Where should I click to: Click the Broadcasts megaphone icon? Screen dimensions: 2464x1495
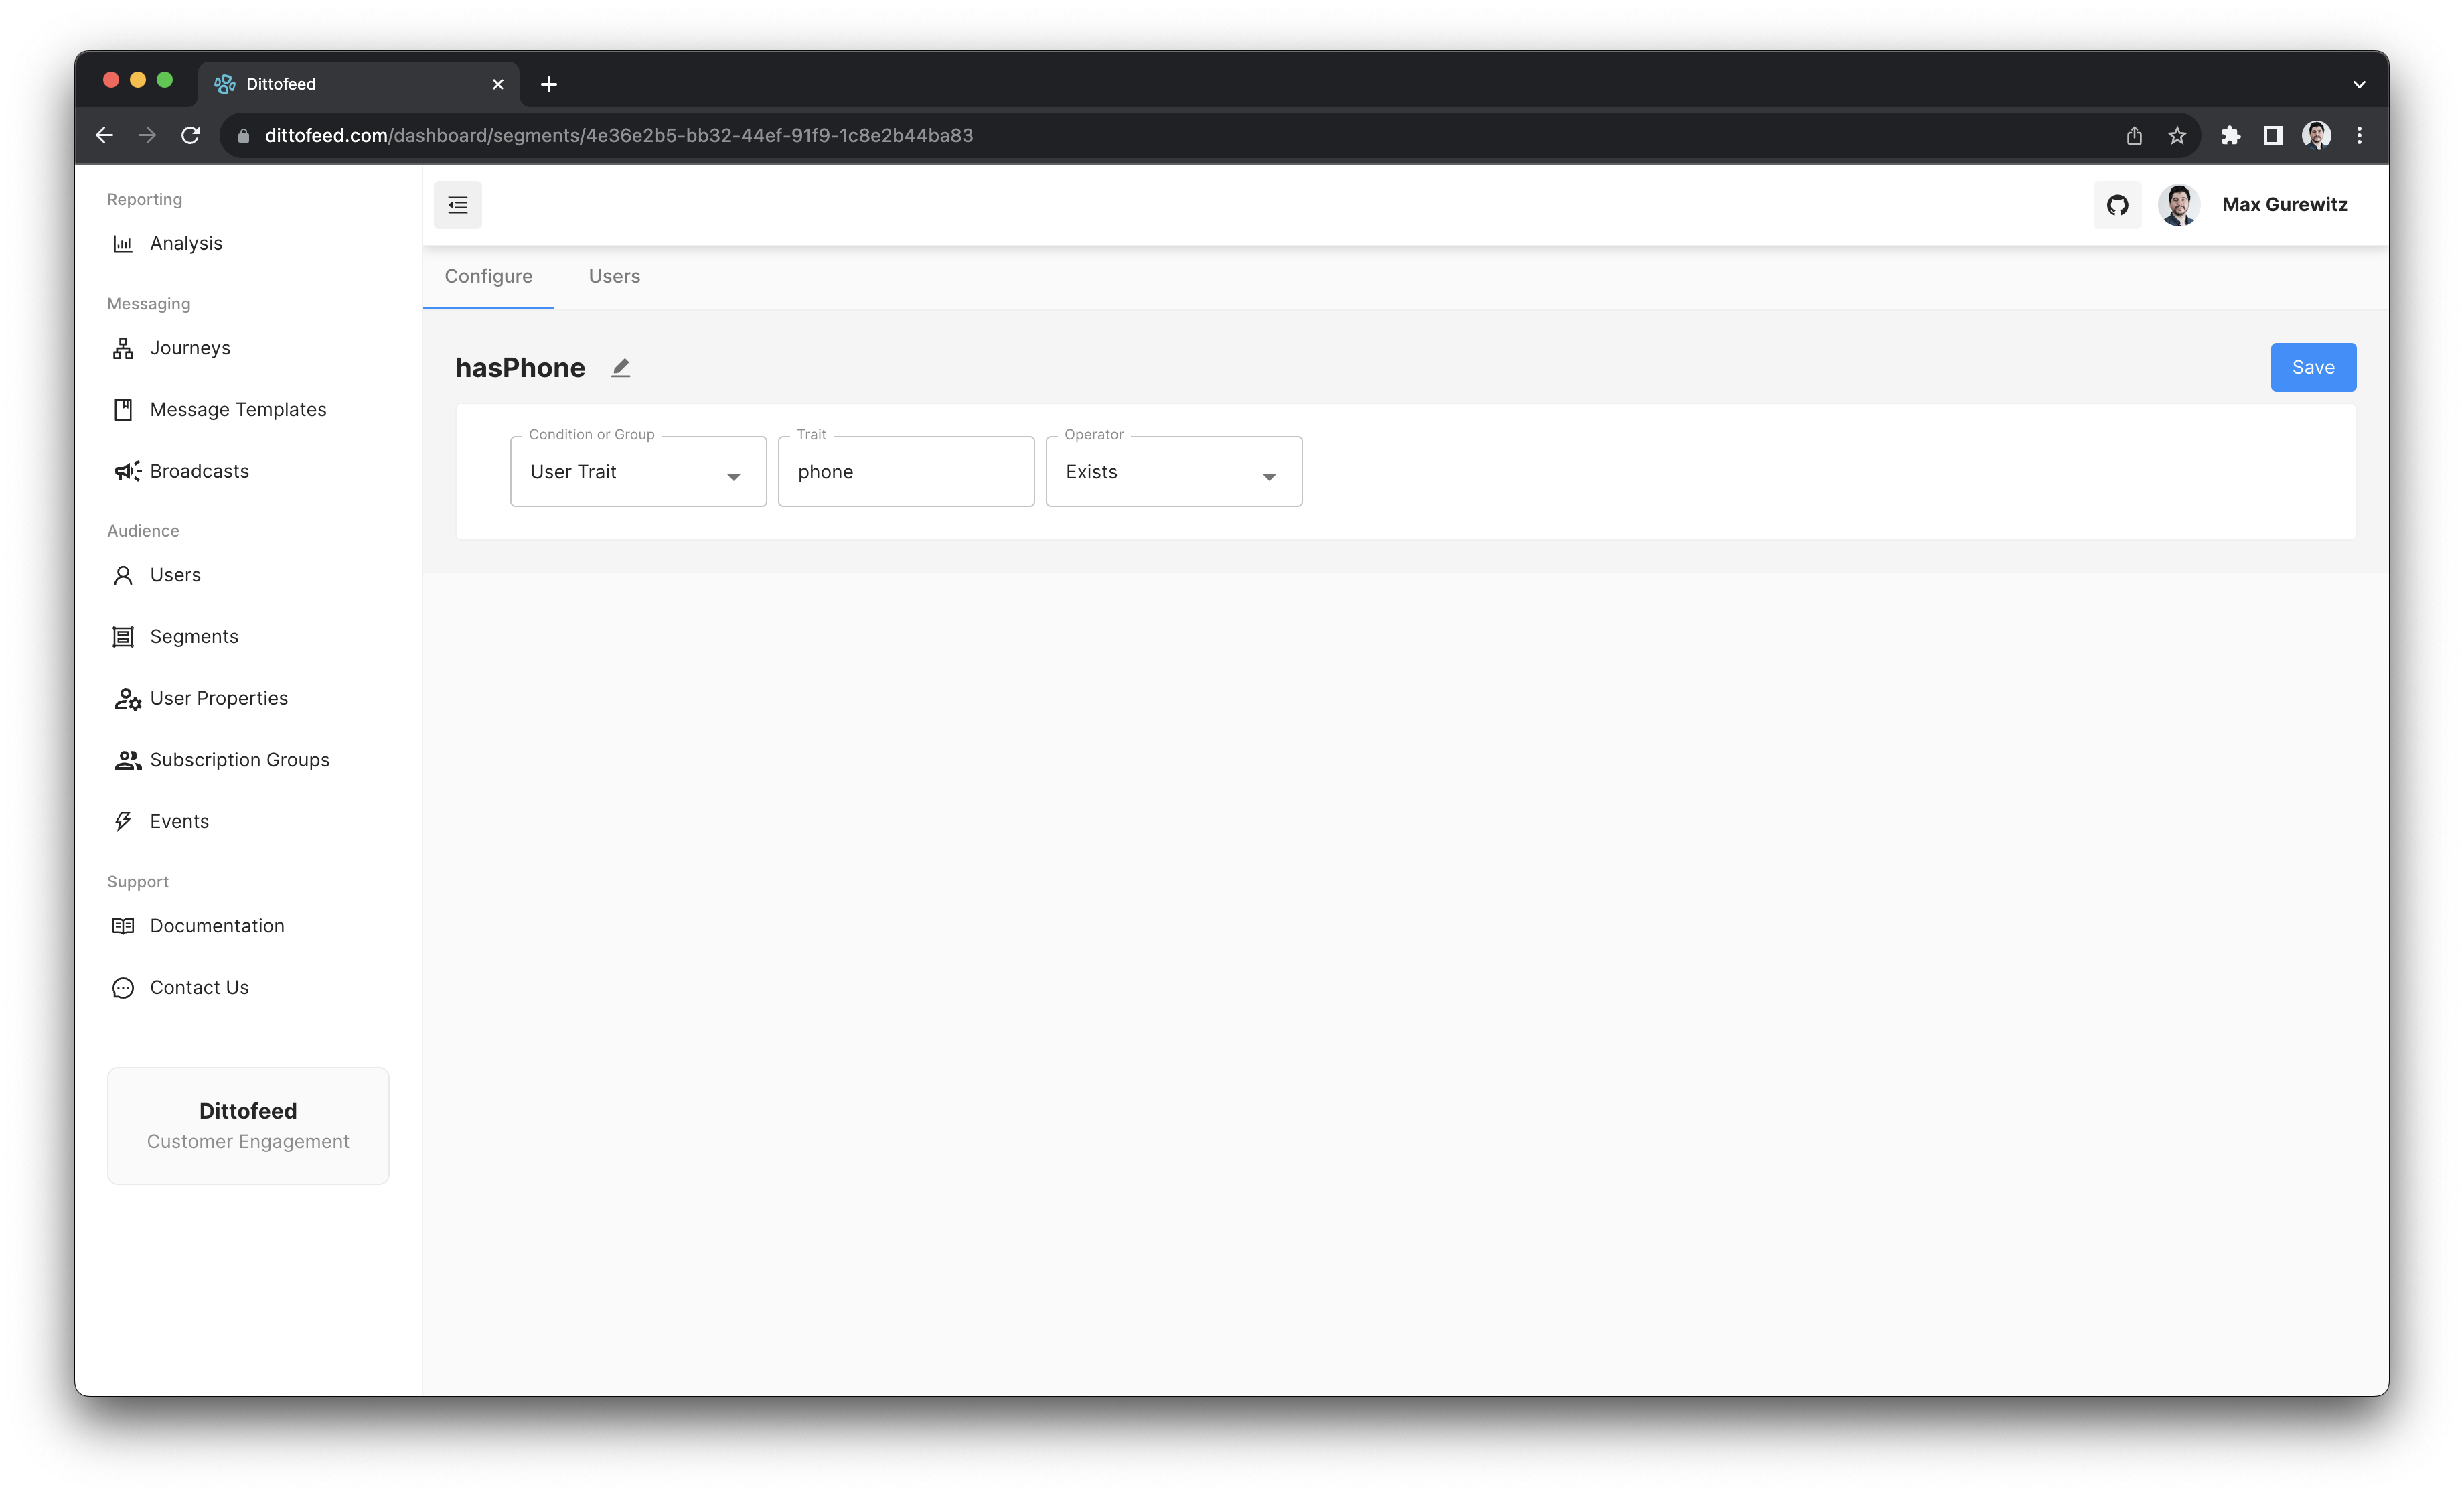tap(127, 472)
